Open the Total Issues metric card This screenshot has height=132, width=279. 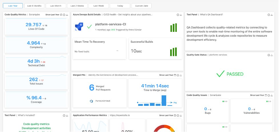coord(36,81)
